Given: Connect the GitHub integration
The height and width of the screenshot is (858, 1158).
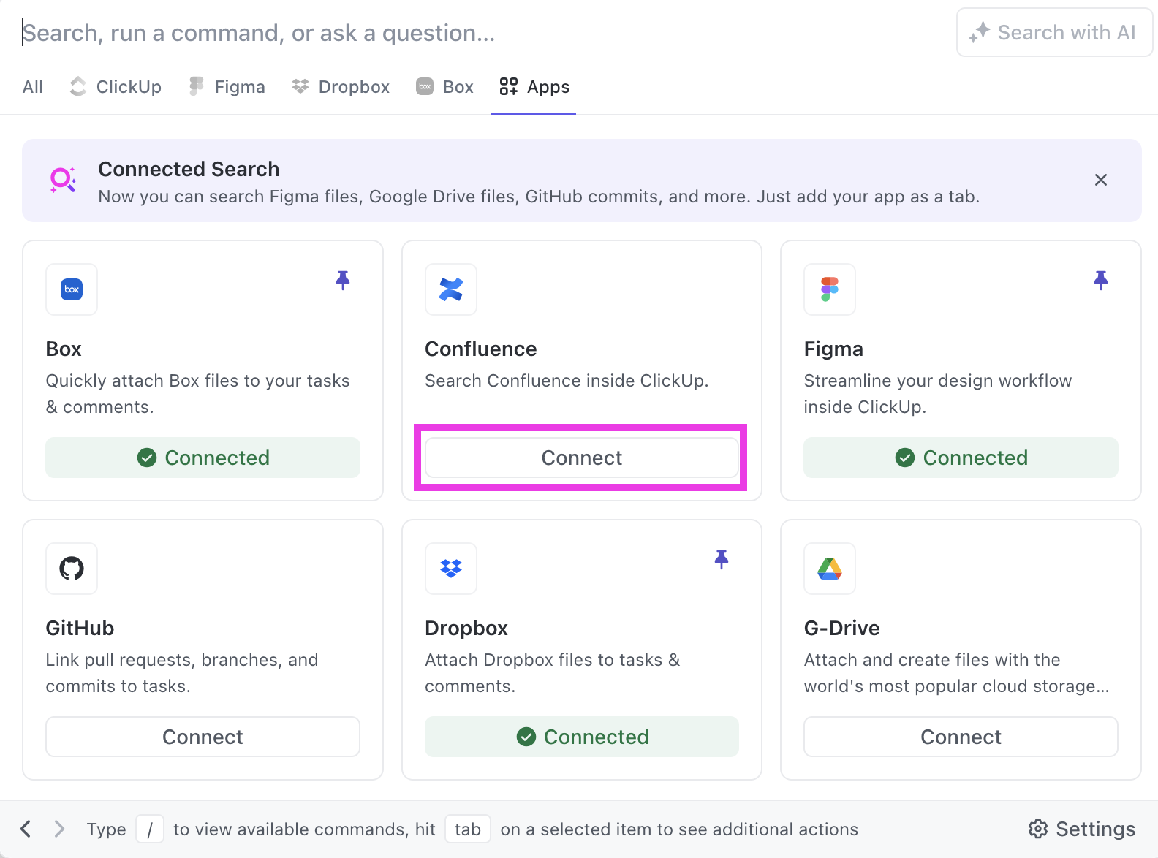Looking at the screenshot, I should pos(203,737).
